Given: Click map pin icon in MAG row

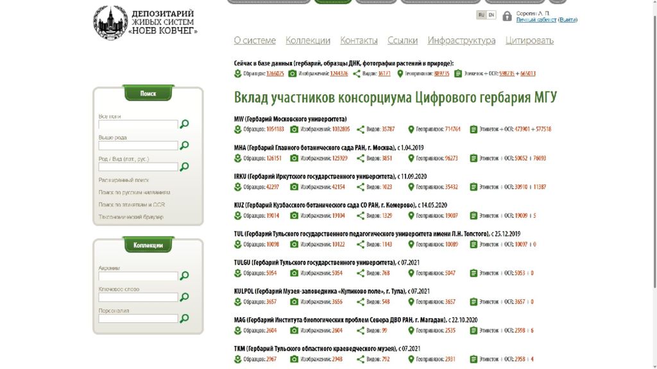Looking at the screenshot, I should [x=411, y=331].
